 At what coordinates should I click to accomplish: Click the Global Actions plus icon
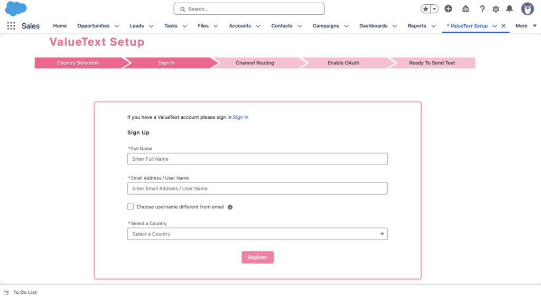point(448,9)
